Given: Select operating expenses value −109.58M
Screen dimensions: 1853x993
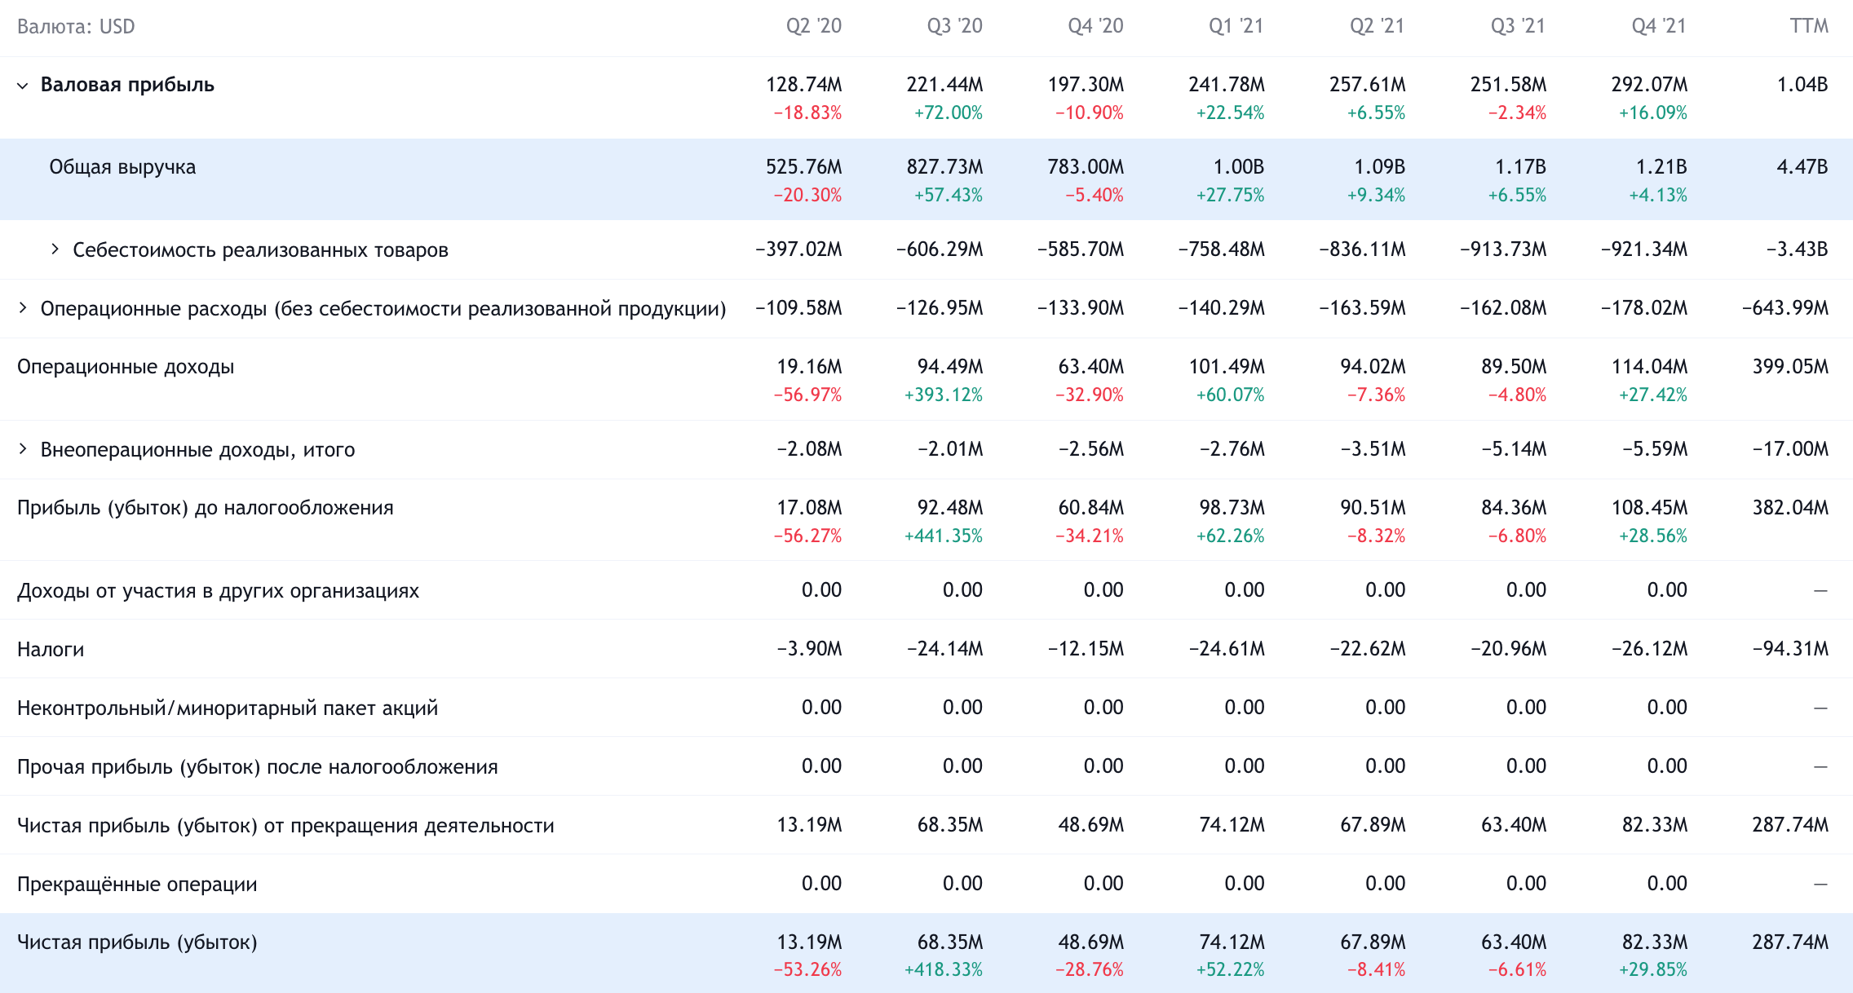Looking at the screenshot, I should [798, 308].
